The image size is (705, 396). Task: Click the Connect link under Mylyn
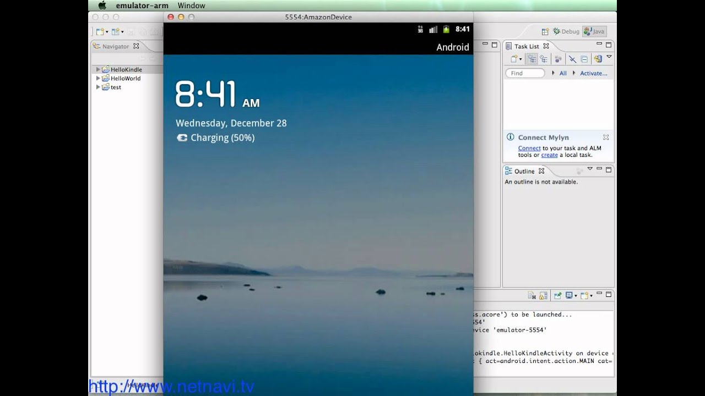click(x=529, y=148)
